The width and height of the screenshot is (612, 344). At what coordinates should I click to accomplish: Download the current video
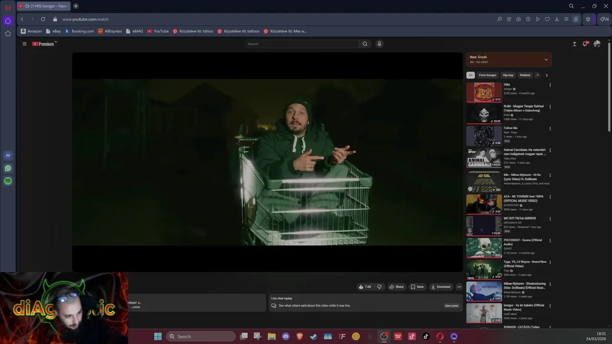[440, 287]
